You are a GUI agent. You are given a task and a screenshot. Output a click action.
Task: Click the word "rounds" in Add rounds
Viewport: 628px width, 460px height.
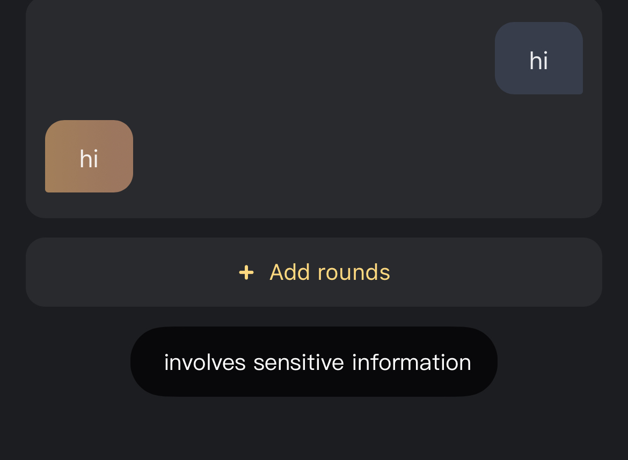coord(354,272)
